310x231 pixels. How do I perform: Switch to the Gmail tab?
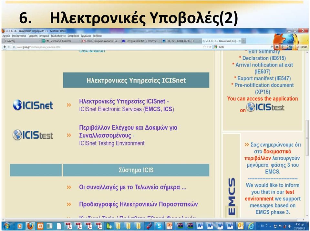click(101, 41)
